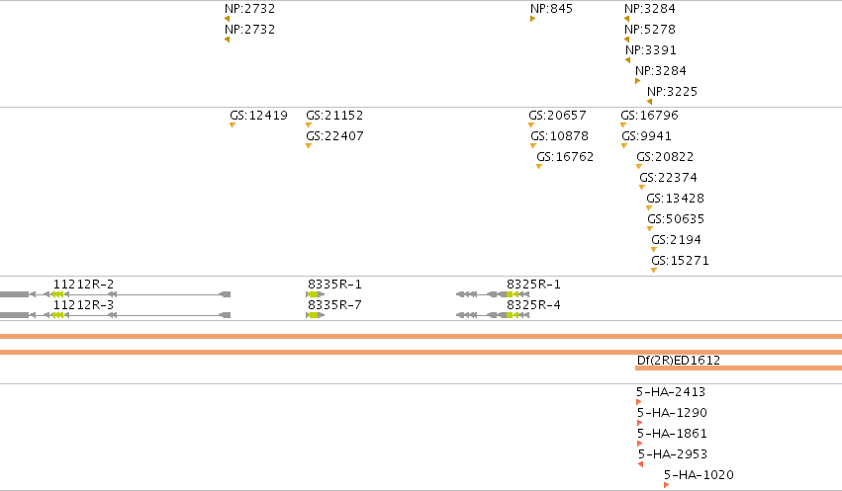Click the GS:12419 insertion triangle
The width and height of the screenshot is (842, 491).
click(233, 124)
